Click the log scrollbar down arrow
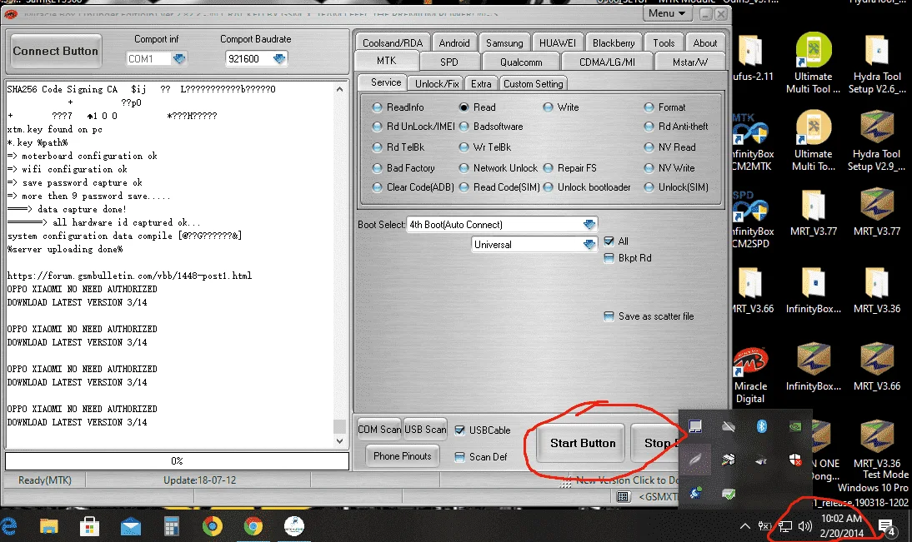 pos(339,441)
